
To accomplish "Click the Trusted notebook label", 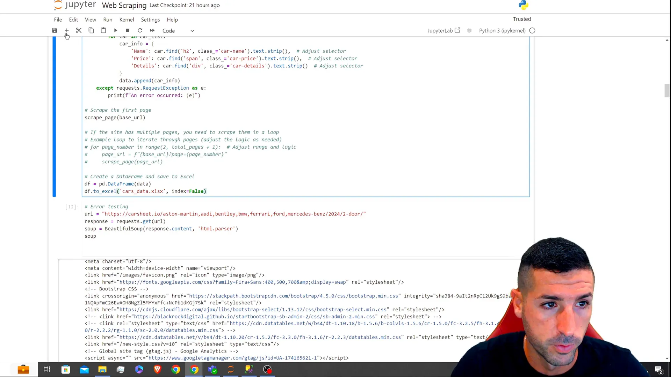I will [522, 19].
